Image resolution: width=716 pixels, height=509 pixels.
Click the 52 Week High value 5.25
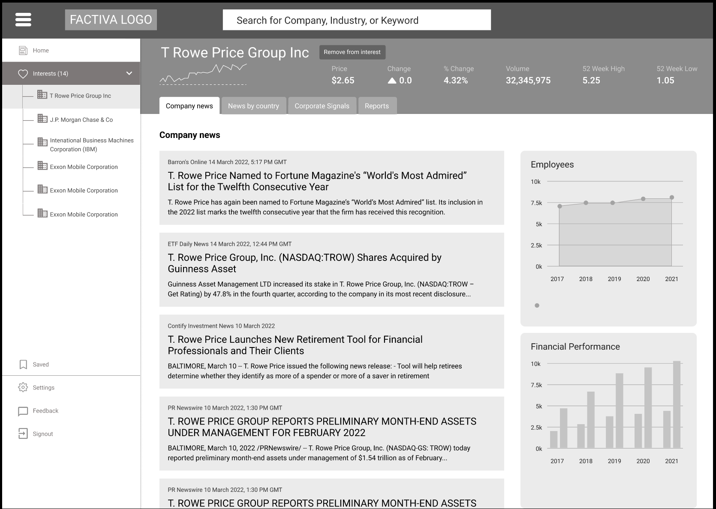click(x=591, y=80)
